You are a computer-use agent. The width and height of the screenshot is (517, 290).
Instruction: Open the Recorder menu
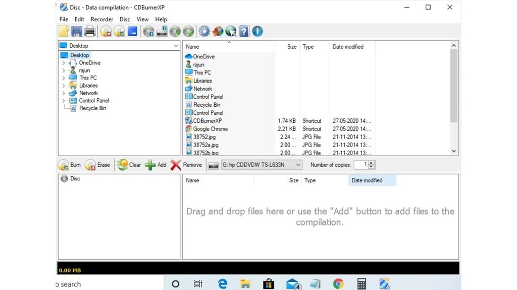(102, 19)
